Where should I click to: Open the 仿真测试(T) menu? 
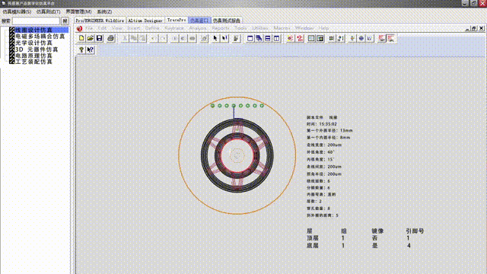[x=48, y=11]
